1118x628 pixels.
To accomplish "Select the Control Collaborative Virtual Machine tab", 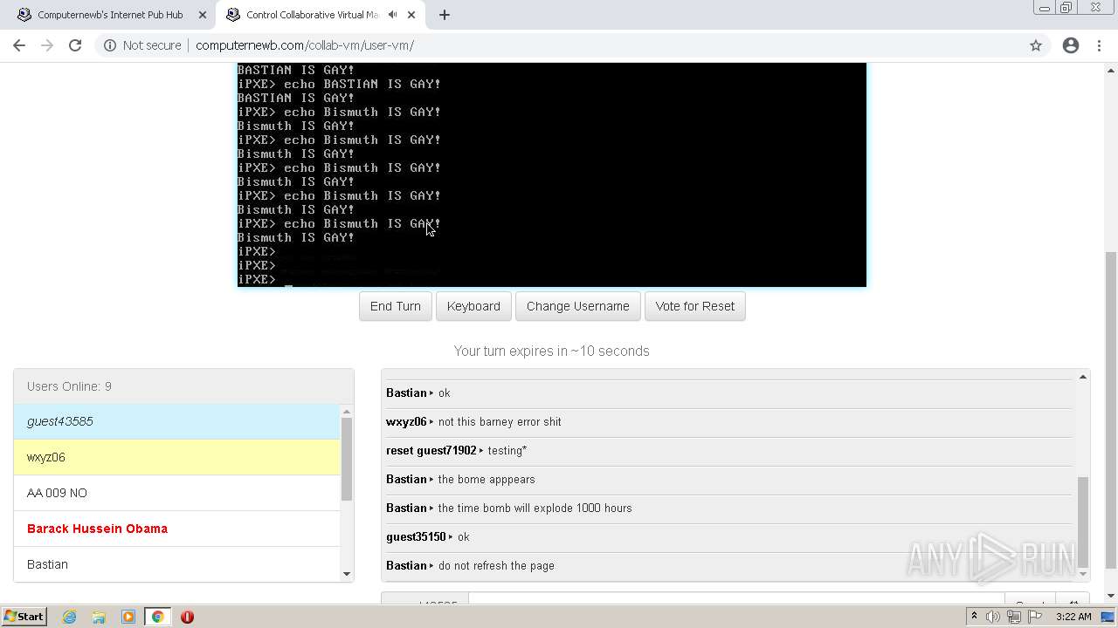I will (313, 15).
